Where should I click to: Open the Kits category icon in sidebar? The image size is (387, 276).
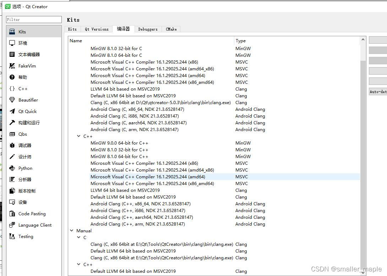point(12,32)
